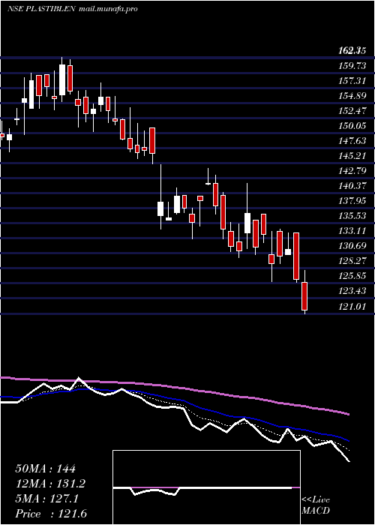
Task: Select the 133.11 price level label
Action: tap(352, 230)
